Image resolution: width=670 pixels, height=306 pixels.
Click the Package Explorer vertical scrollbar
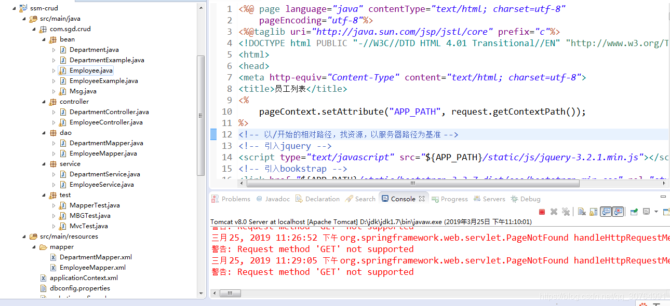(201, 117)
